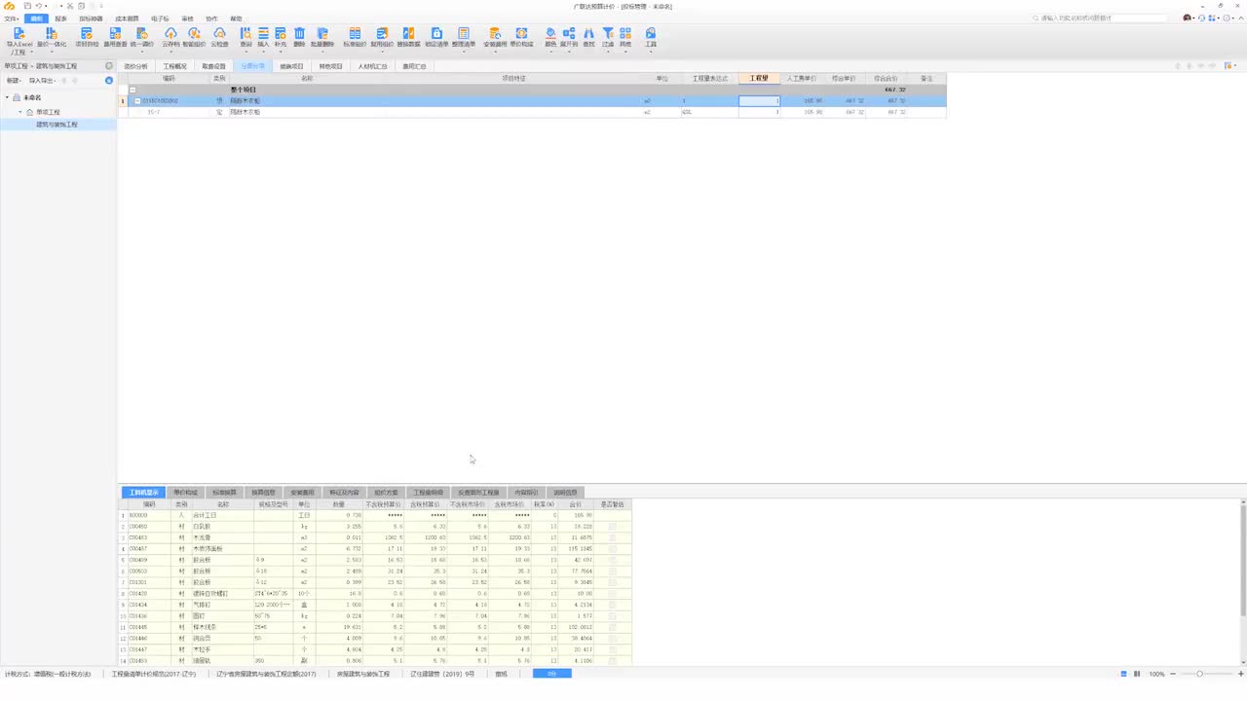This screenshot has height=701, width=1247.
Task: Collapse the 隔断木衣柜 item row expander
Action: 137,101
